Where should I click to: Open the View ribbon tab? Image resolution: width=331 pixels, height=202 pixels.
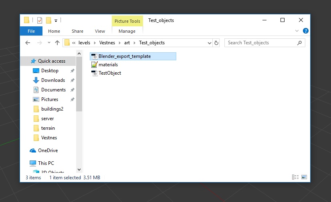(100, 31)
